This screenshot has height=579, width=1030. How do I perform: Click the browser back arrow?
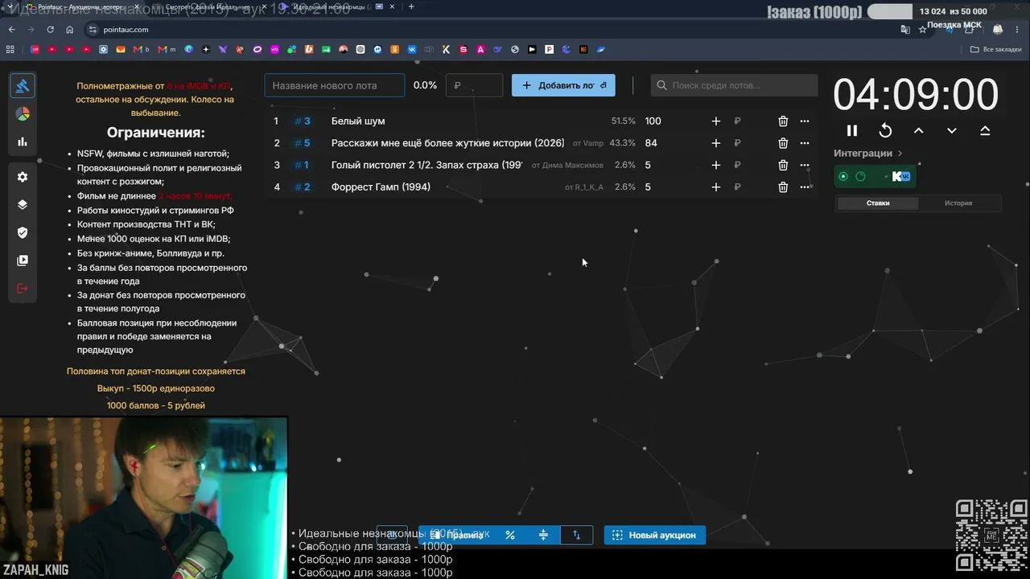click(11, 30)
